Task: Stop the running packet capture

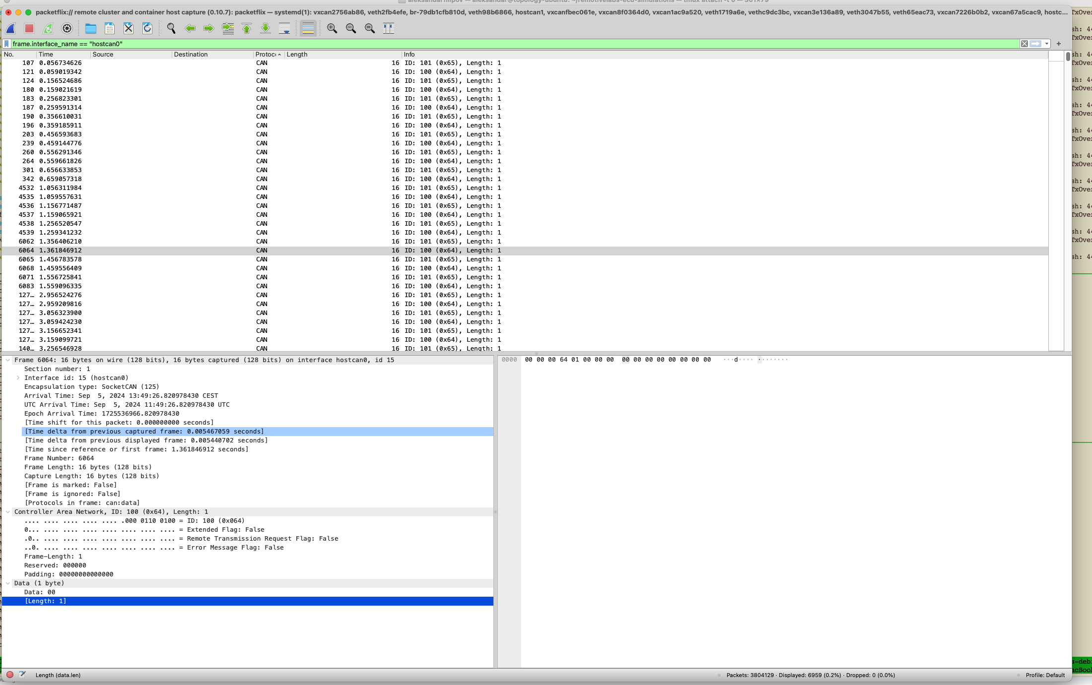Action: click(x=29, y=29)
